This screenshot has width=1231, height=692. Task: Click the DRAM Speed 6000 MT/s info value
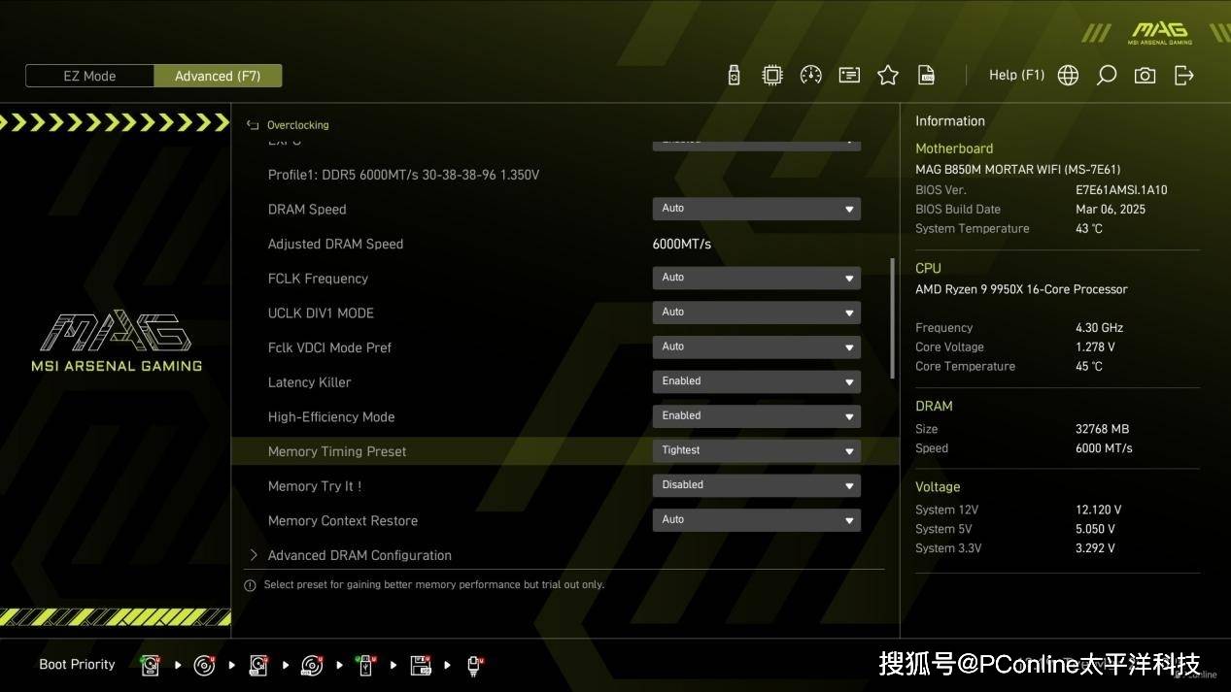pos(1104,448)
